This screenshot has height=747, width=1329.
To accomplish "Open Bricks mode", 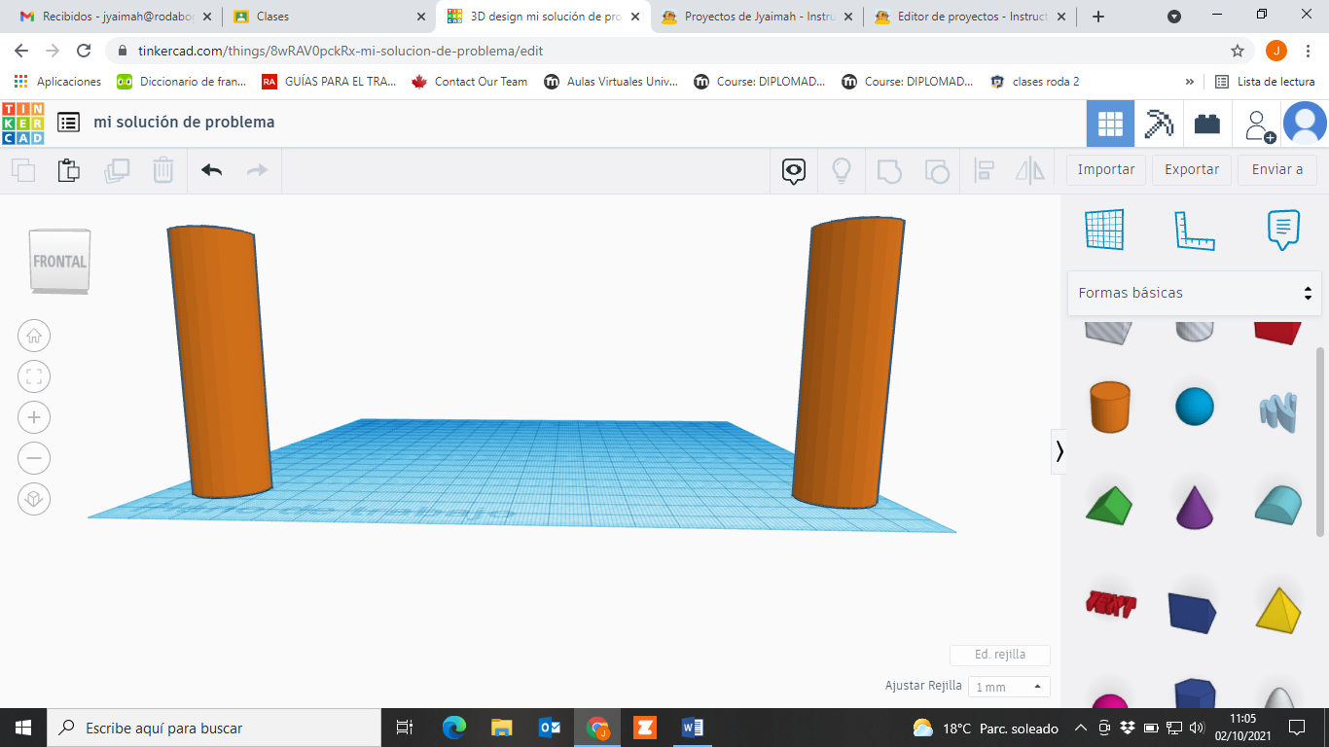I will pyautogui.click(x=1207, y=124).
